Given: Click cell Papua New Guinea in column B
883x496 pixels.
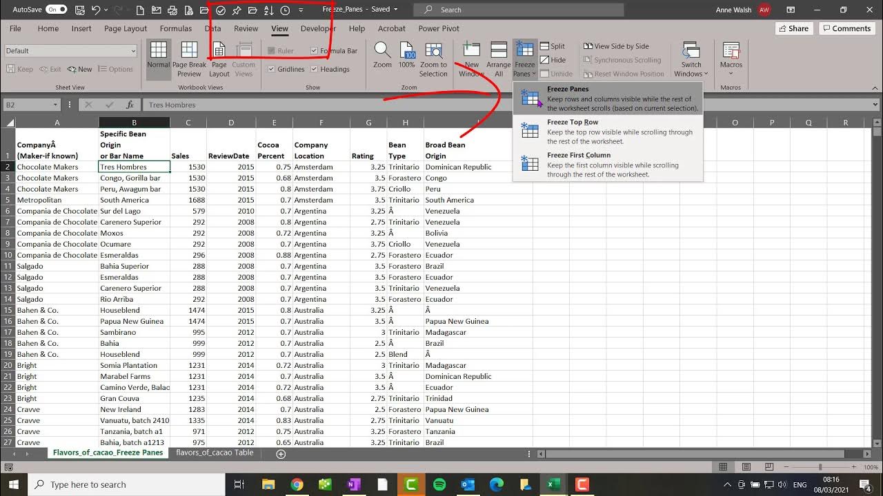Looking at the screenshot, I should pyautogui.click(x=134, y=321).
